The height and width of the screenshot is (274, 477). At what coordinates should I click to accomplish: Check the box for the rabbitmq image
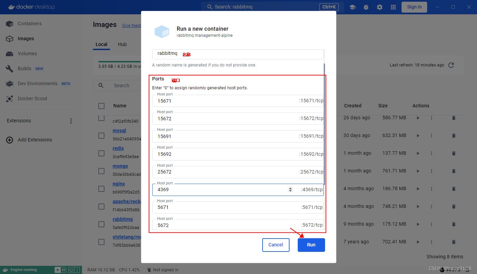(101, 224)
